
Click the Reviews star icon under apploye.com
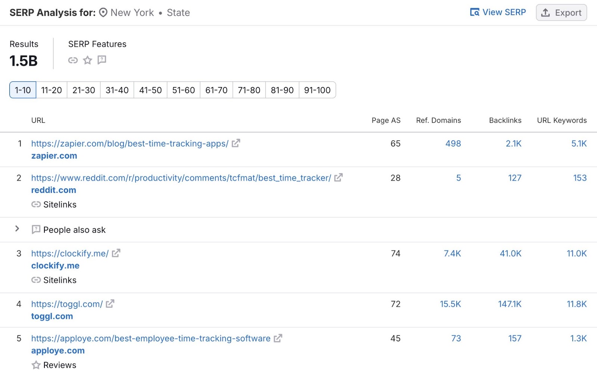click(x=36, y=365)
